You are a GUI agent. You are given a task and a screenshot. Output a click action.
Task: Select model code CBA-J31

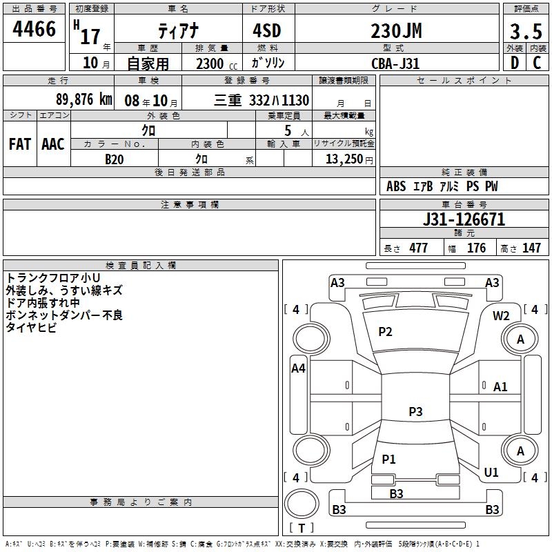click(x=395, y=63)
